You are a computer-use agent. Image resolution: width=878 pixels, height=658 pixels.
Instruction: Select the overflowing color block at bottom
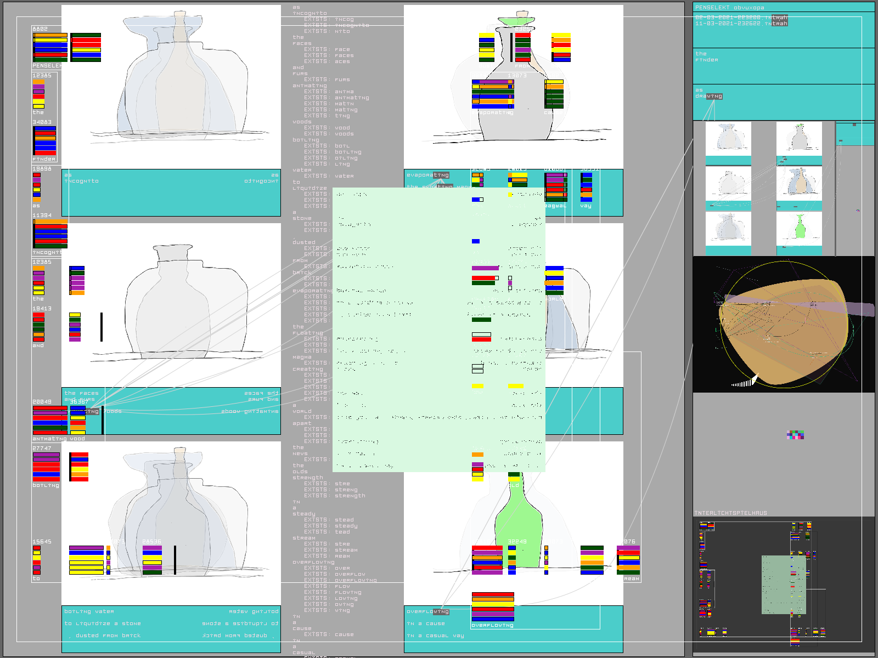tap(493, 607)
